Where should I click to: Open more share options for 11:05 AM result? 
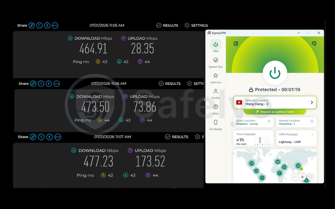click(x=55, y=25)
